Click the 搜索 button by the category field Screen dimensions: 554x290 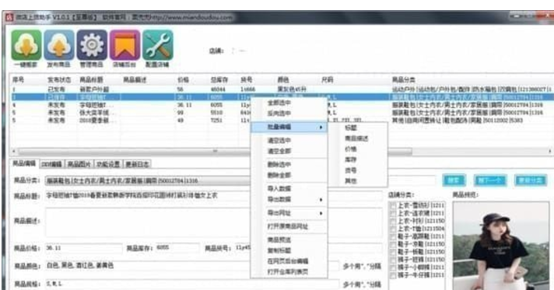454,180
